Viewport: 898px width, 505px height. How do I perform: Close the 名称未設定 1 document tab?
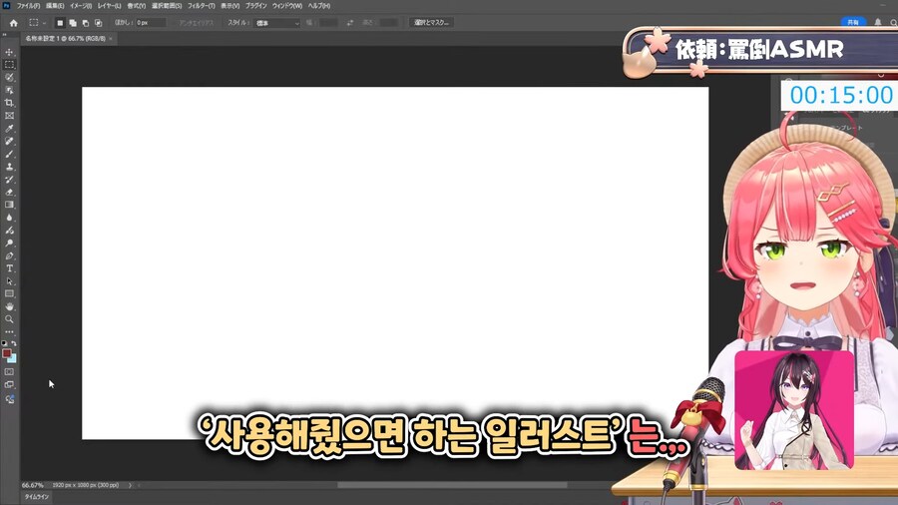(x=111, y=38)
